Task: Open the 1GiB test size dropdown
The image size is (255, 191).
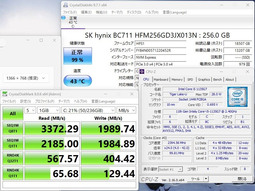Action: [48, 110]
